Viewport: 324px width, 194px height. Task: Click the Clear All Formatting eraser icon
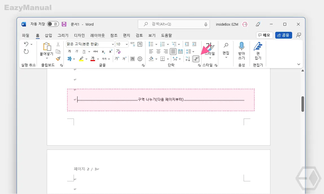[118, 52]
